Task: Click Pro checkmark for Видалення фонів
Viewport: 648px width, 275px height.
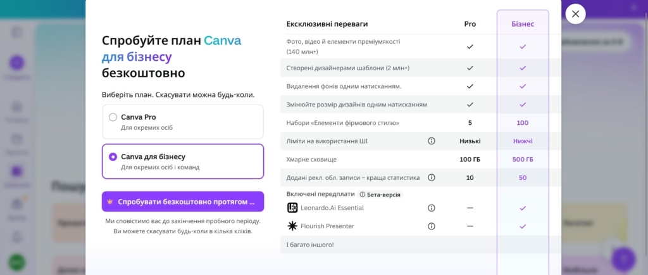Action: point(470,86)
